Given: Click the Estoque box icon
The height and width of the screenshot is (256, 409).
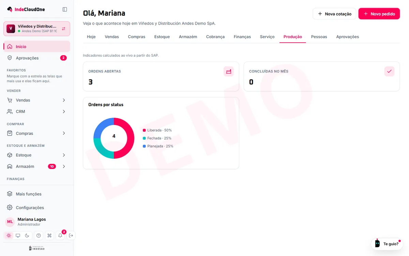Looking at the screenshot, I should click(10, 155).
